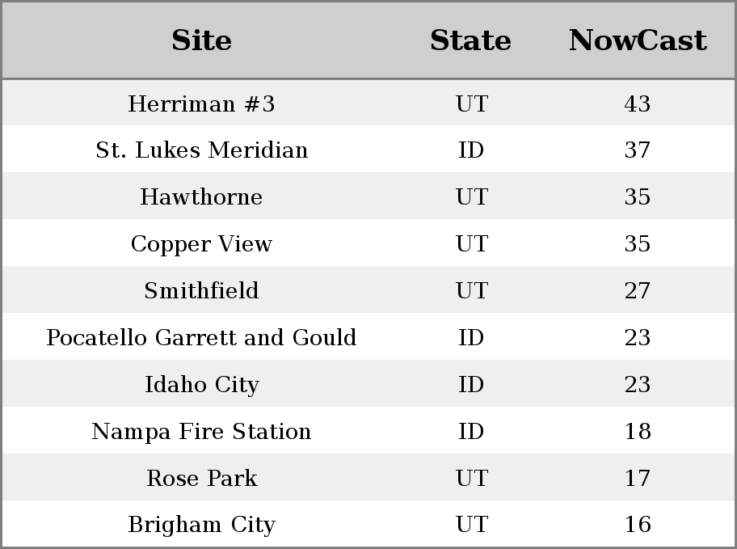Click the Rose Park site name

202,478
